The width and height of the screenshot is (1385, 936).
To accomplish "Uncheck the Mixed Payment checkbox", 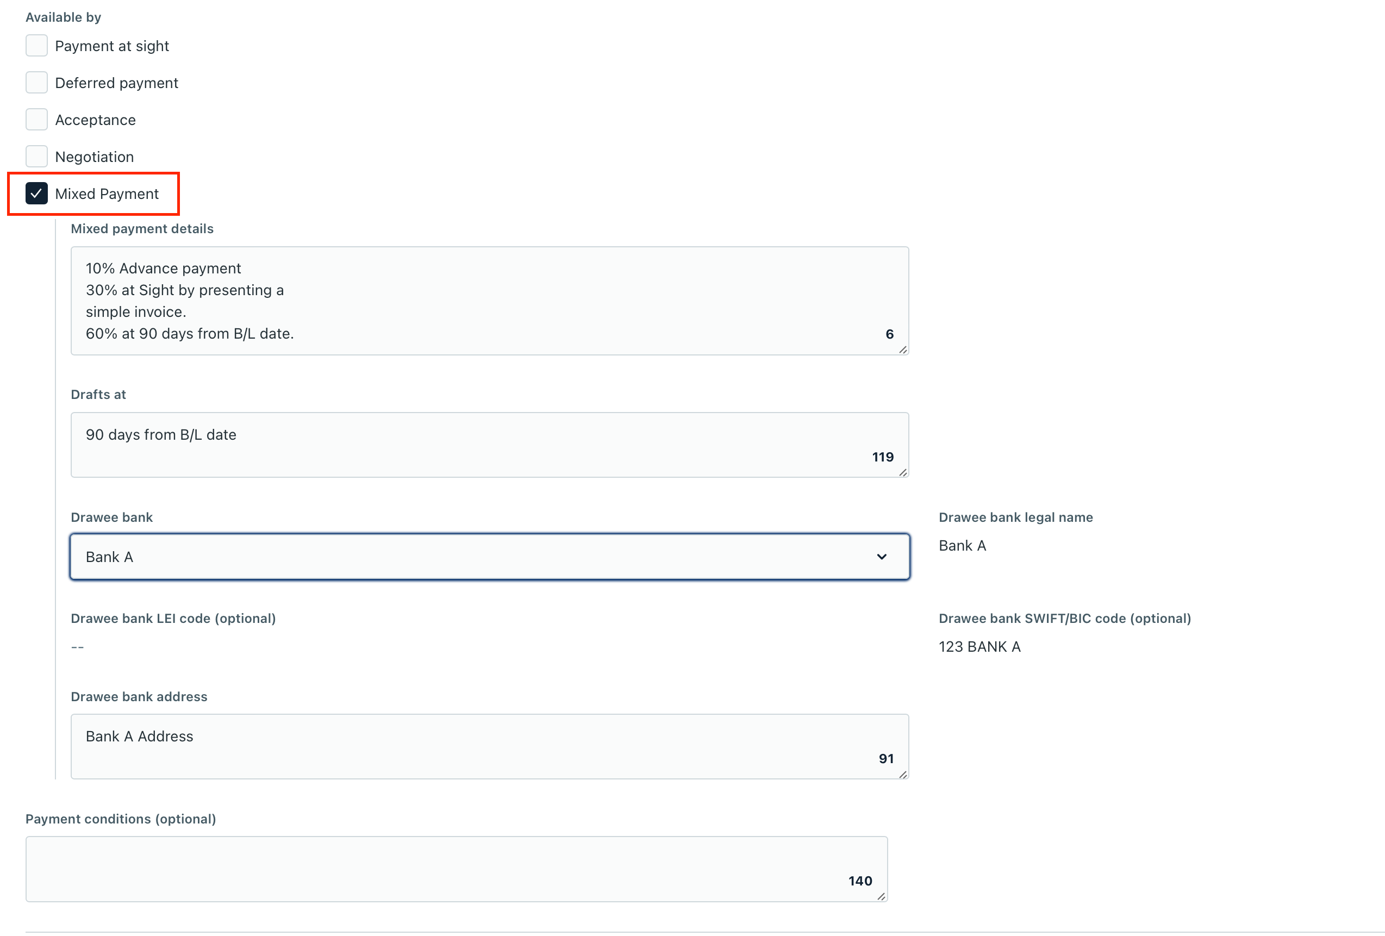I will pos(36,194).
